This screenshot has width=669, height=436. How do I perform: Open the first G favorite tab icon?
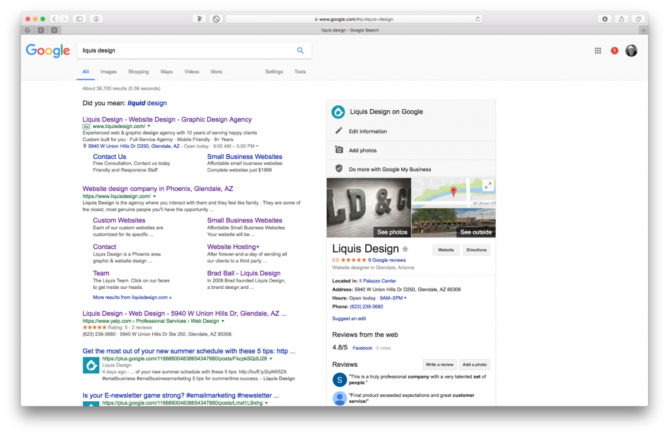(x=27, y=30)
